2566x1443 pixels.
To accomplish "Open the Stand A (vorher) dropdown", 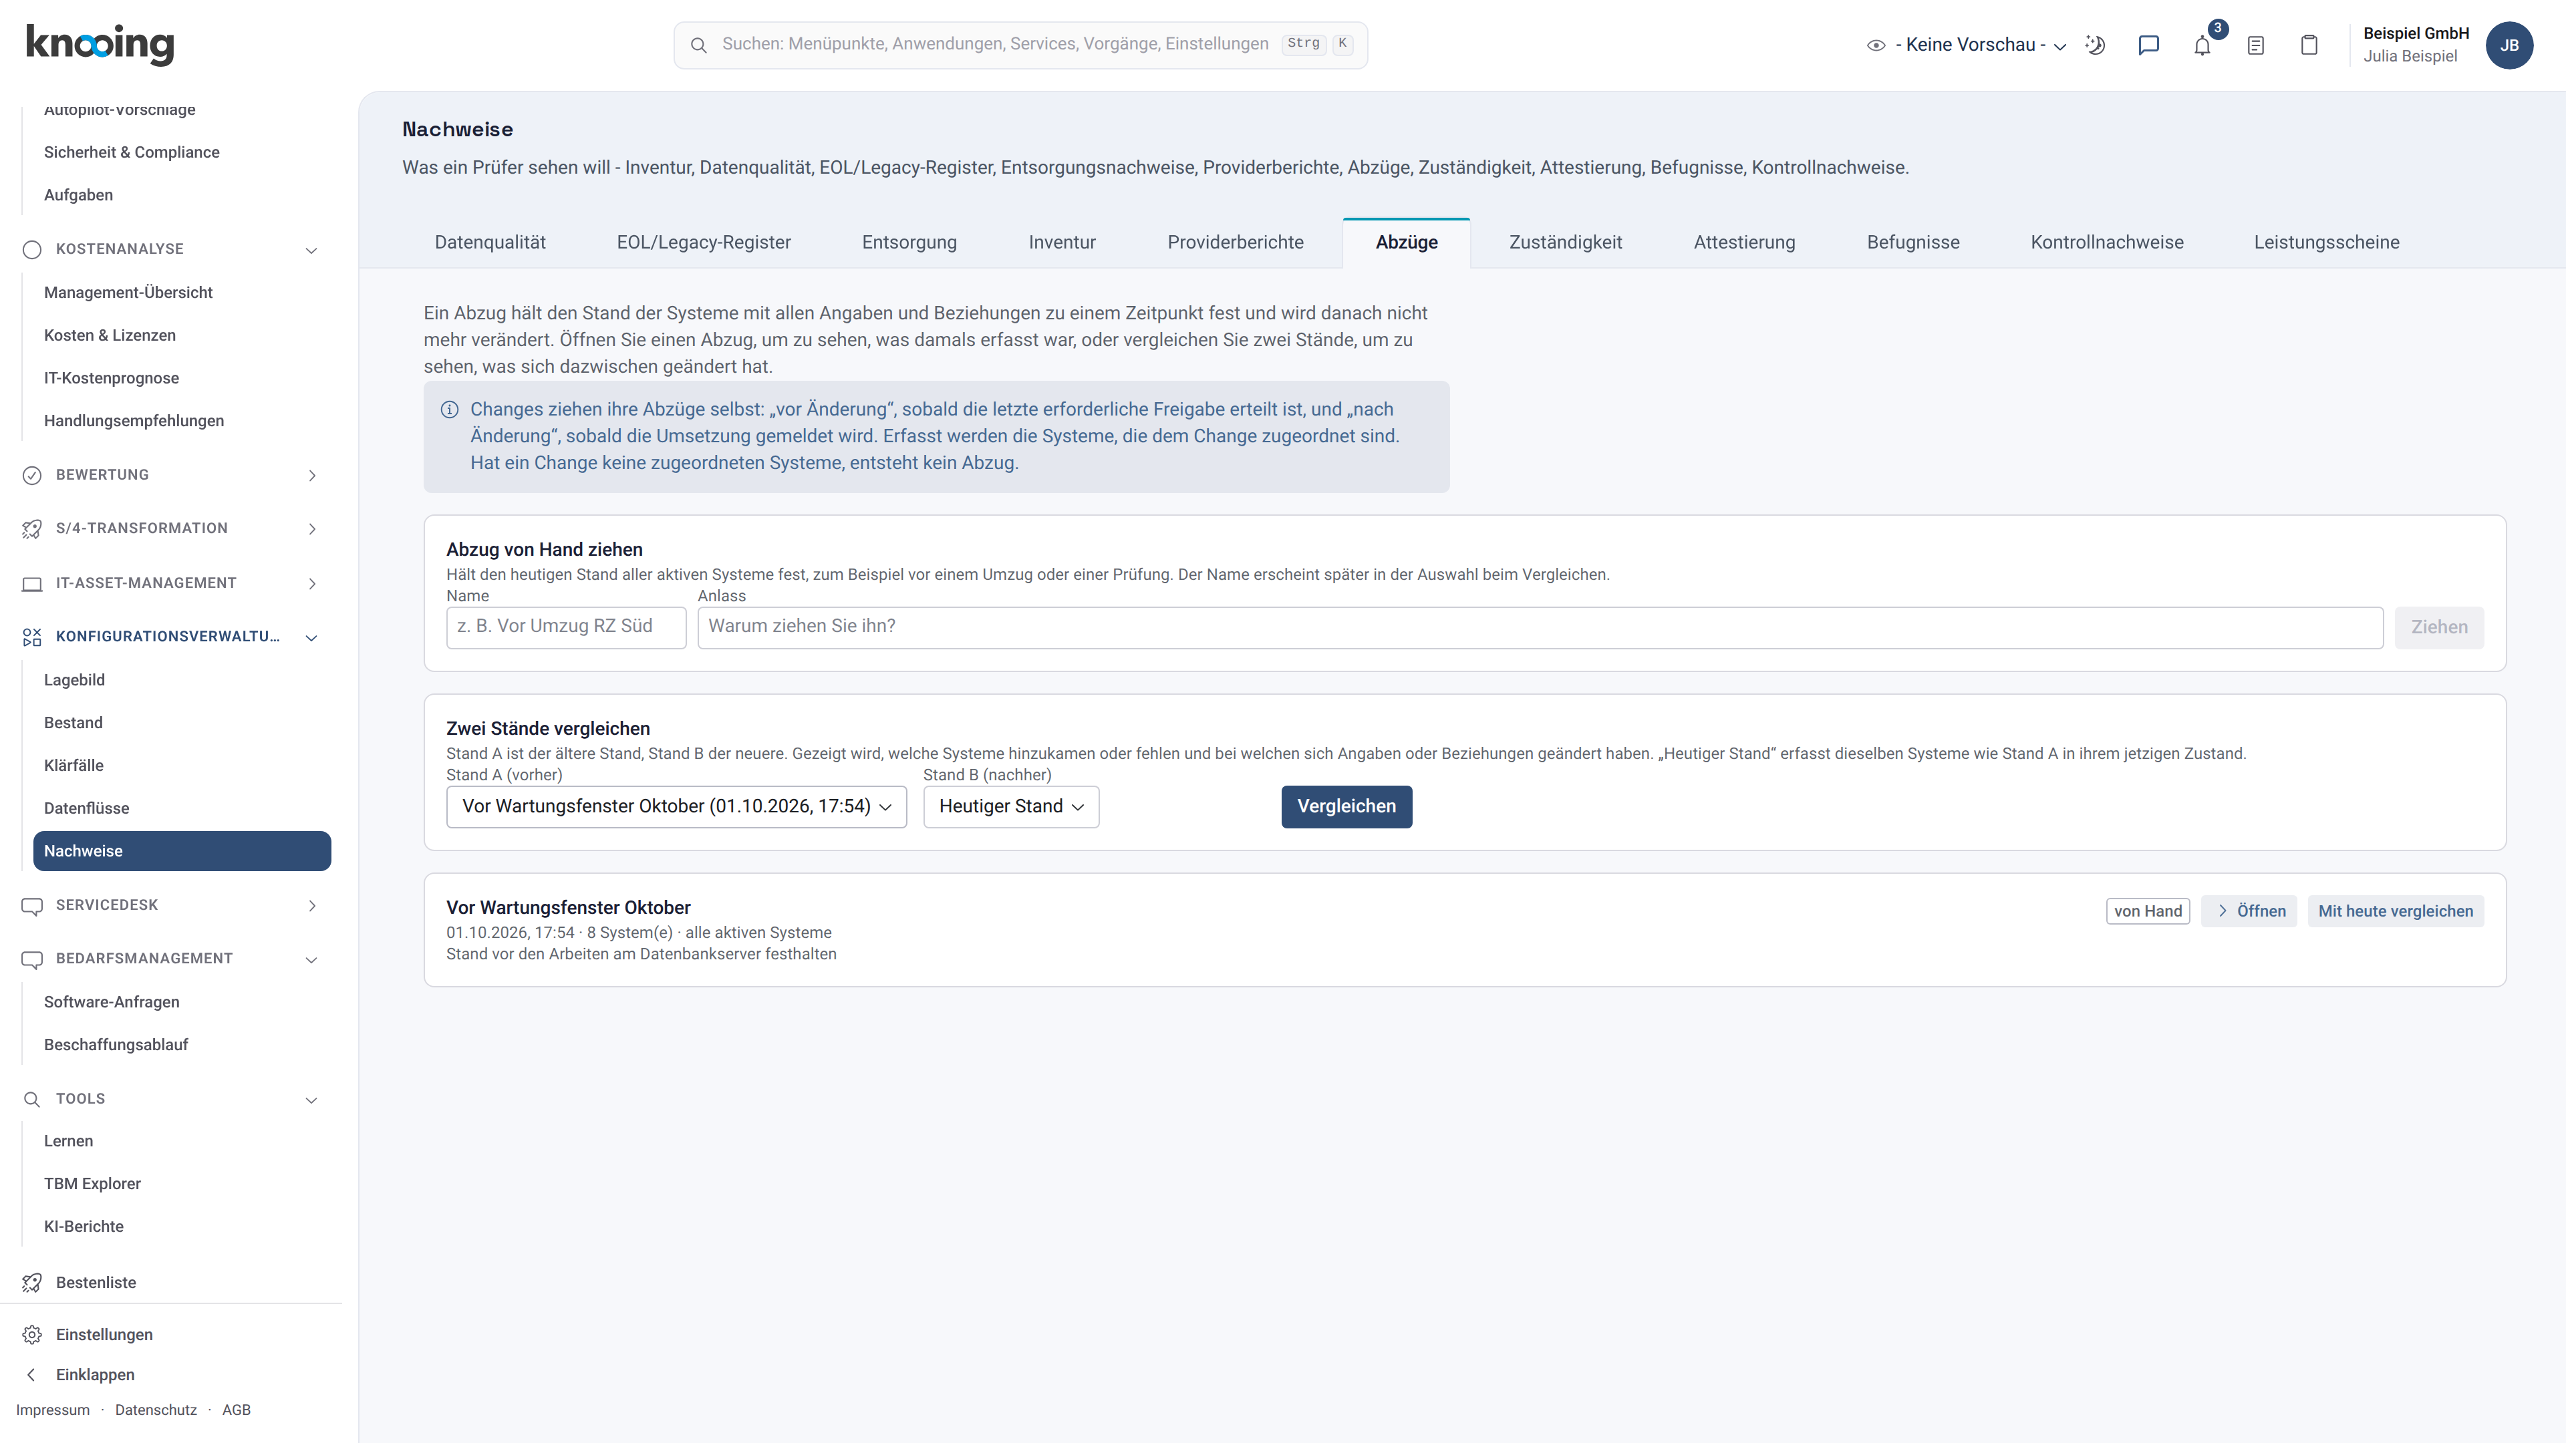I will click(x=676, y=806).
